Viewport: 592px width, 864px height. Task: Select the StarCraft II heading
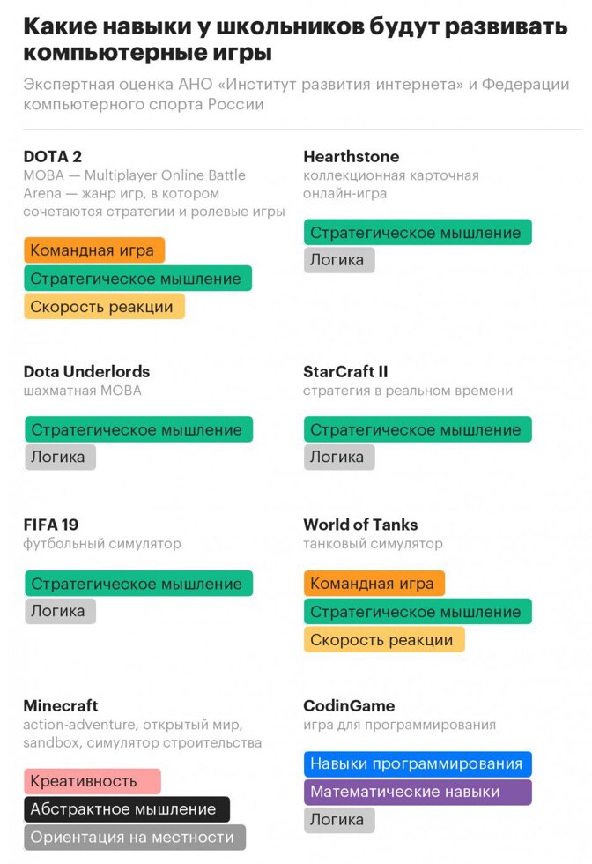point(345,371)
